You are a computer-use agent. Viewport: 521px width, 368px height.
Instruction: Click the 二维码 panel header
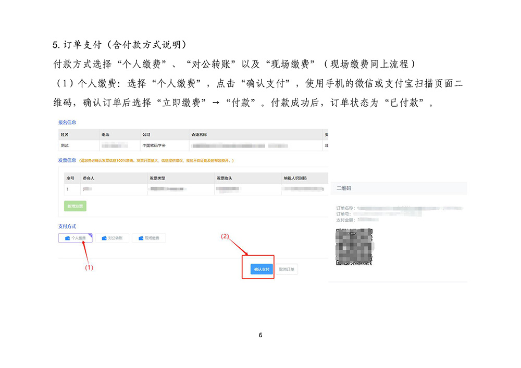coord(399,188)
